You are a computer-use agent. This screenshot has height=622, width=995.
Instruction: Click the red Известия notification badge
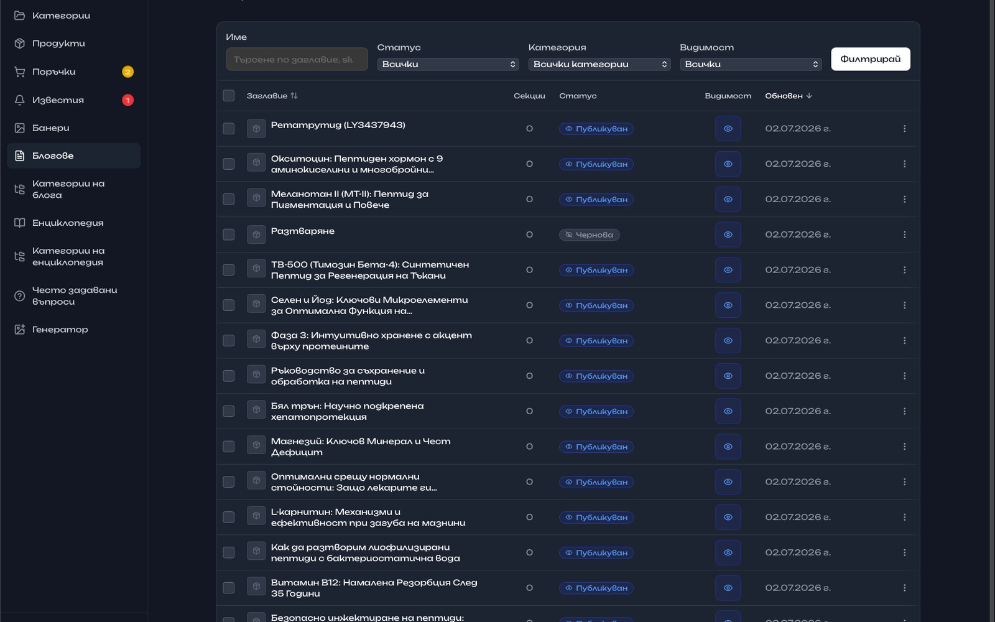tap(127, 100)
